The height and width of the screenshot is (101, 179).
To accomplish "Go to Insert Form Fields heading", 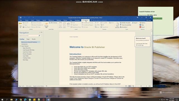I will click(x=27, y=52).
